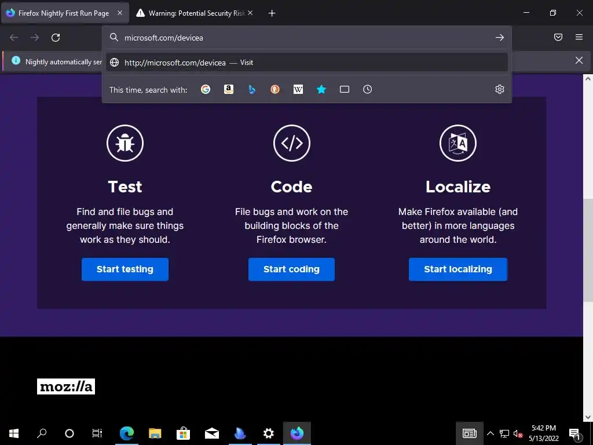This screenshot has height=445, width=593.
Task: Click the mozilla logo in footer
Action: point(66,386)
